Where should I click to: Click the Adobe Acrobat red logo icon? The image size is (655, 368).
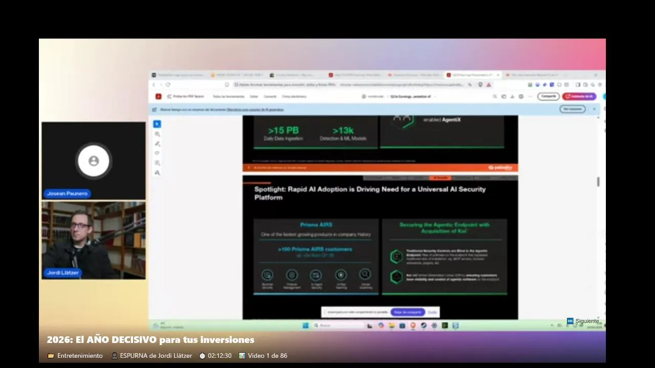[159, 96]
